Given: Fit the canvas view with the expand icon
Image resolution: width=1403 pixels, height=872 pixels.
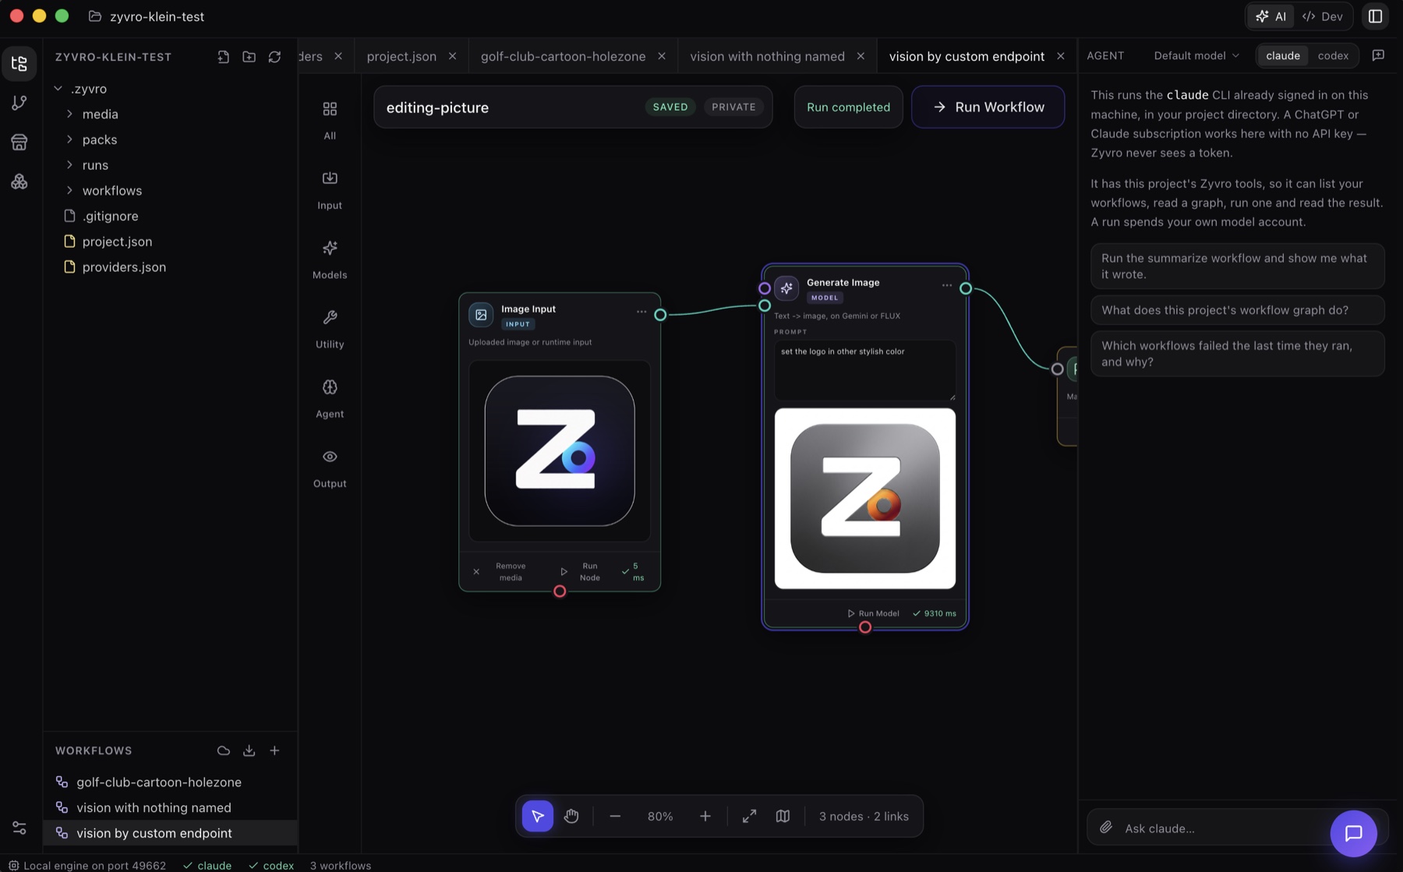Looking at the screenshot, I should pos(749,816).
